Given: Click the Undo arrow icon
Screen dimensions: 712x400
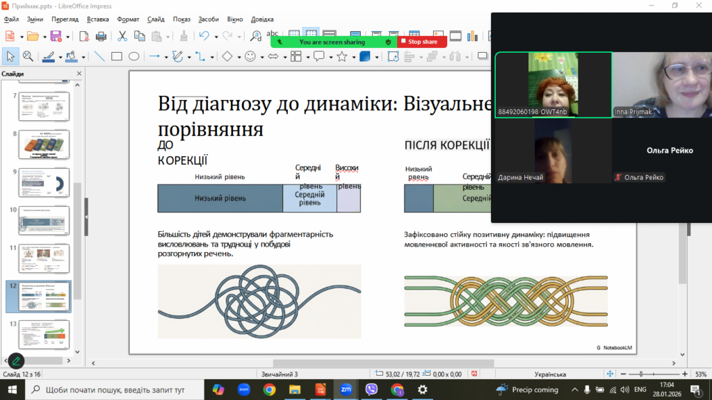Looking at the screenshot, I should 204,36.
